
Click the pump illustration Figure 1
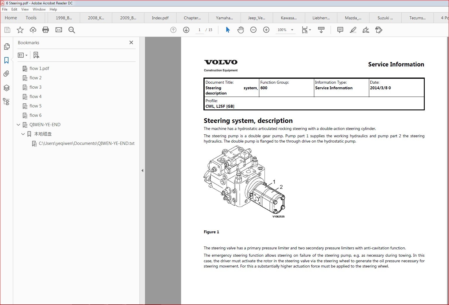coord(244,182)
